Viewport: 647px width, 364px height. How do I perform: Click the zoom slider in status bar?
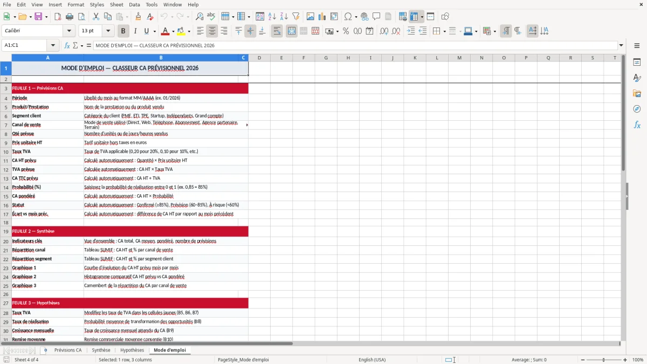[603, 360]
